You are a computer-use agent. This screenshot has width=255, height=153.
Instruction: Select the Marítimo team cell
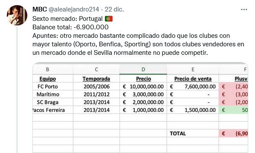point(48,94)
